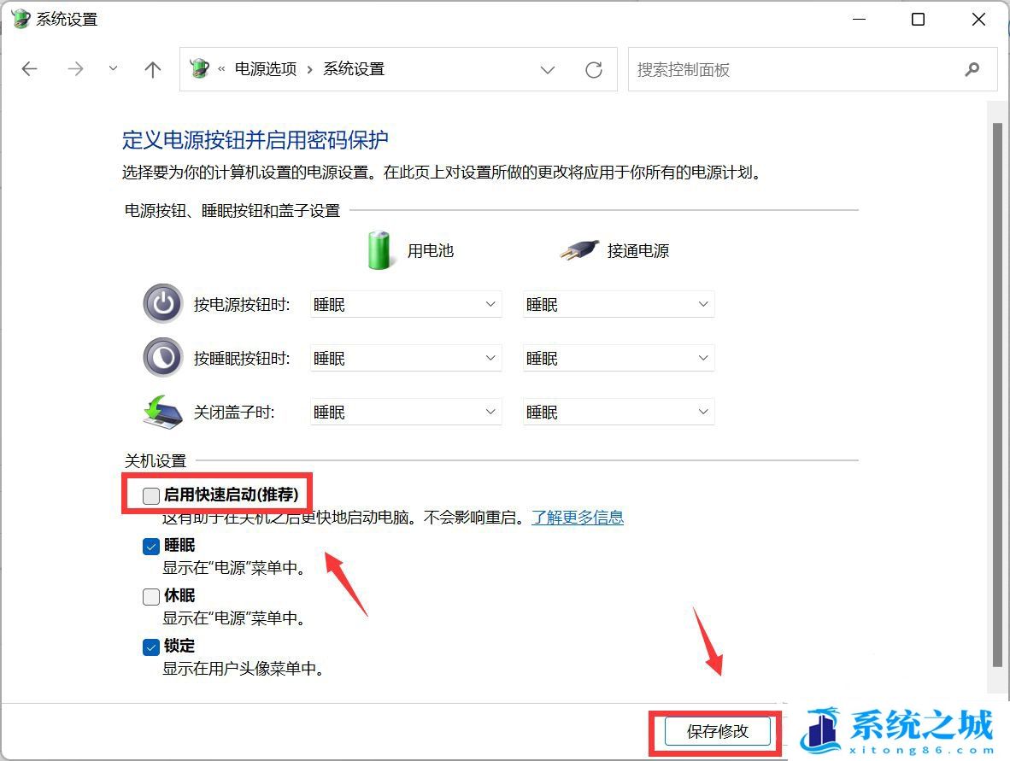Click the laptop lid icon next to 关闭盖子时
Screen dimensions: 1010x761
coord(162,410)
